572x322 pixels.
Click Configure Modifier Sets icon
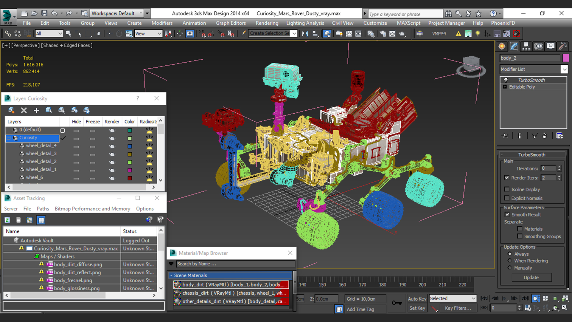point(559,136)
